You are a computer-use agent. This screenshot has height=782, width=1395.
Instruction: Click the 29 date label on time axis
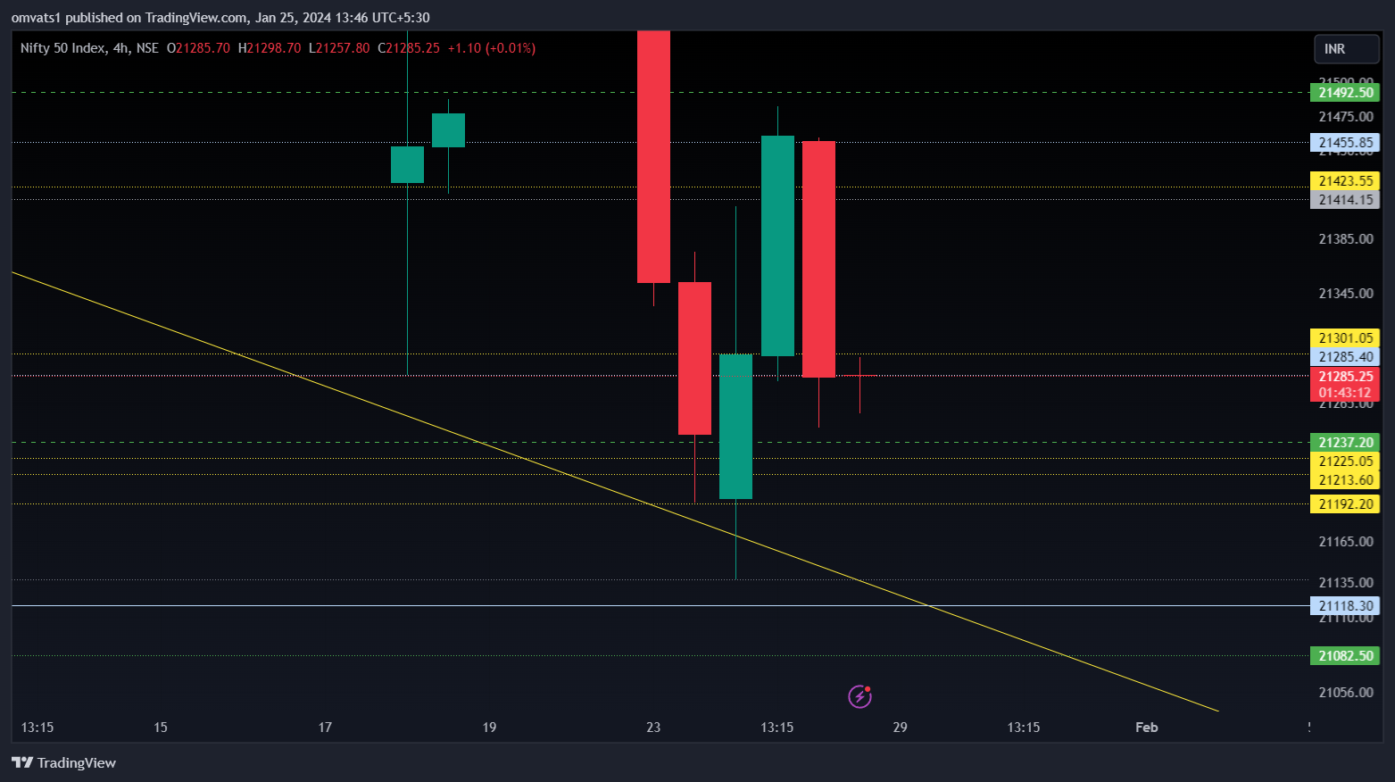pos(901,728)
